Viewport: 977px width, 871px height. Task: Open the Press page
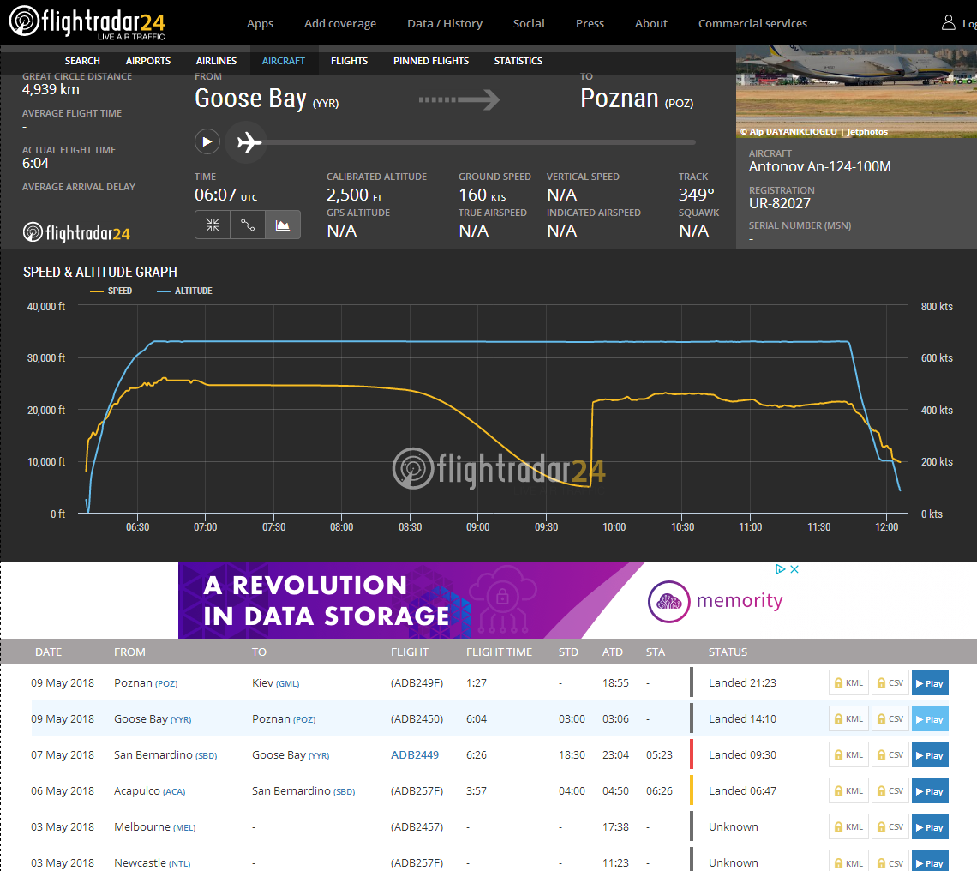(x=590, y=24)
